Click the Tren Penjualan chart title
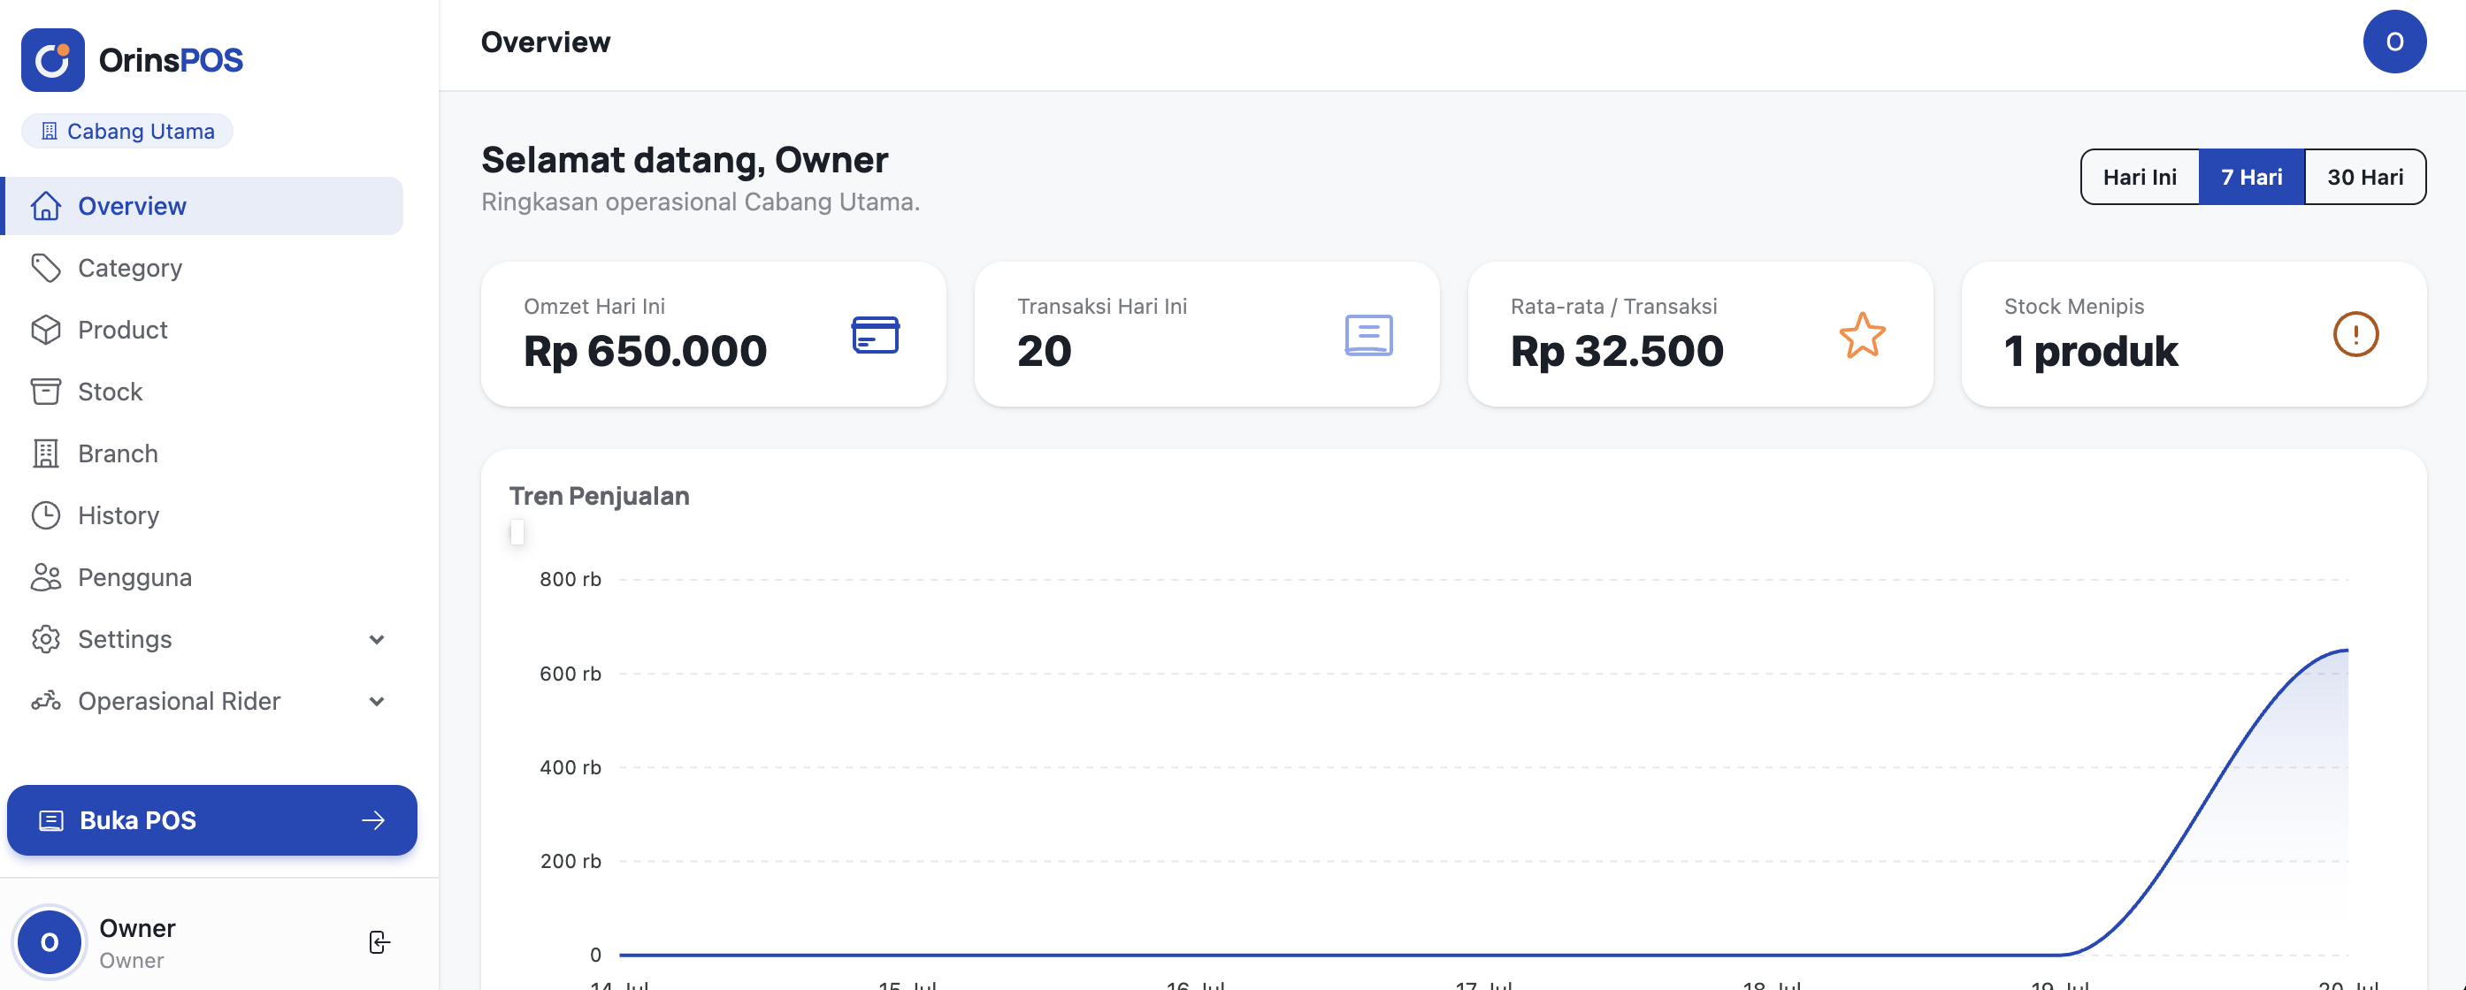2466x990 pixels. [x=600, y=496]
